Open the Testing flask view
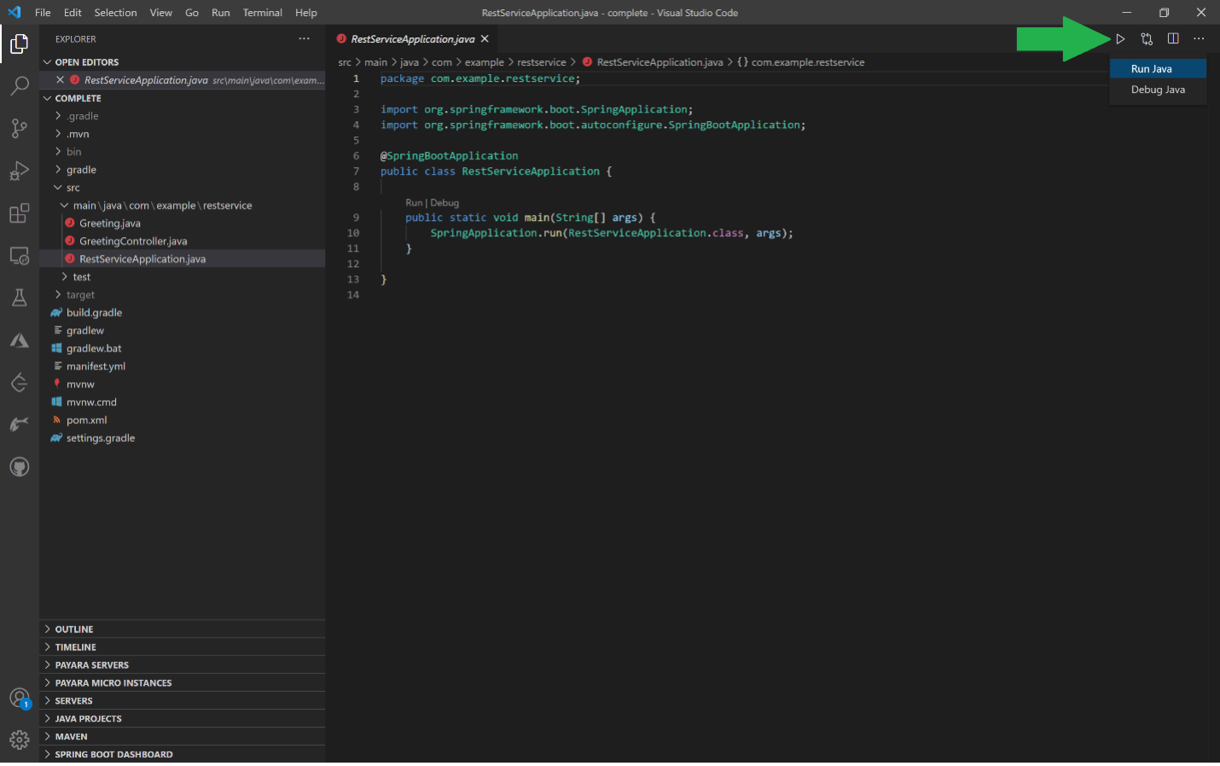 click(x=19, y=298)
